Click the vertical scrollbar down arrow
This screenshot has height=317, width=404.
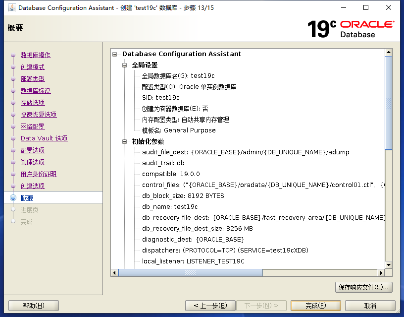[x=389, y=265]
